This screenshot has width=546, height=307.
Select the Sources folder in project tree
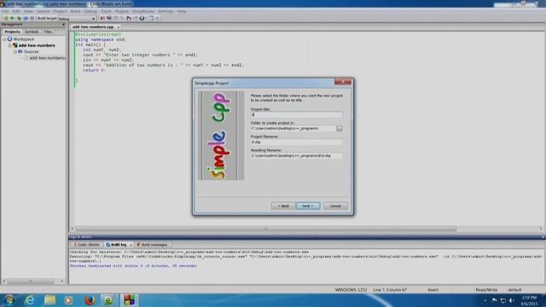pyautogui.click(x=31, y=51)
